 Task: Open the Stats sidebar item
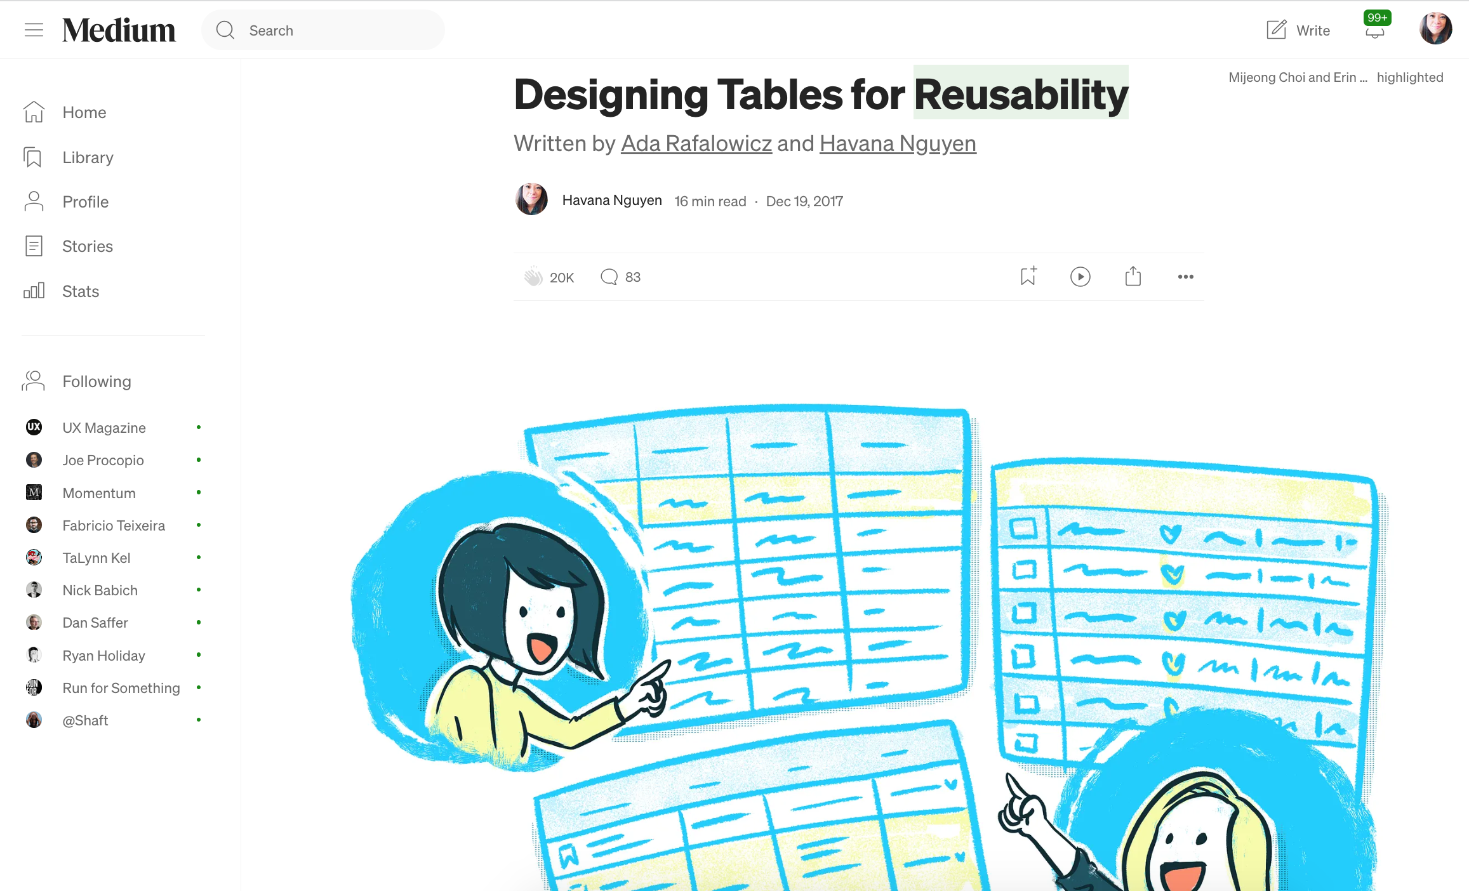[x=81, y=291]
